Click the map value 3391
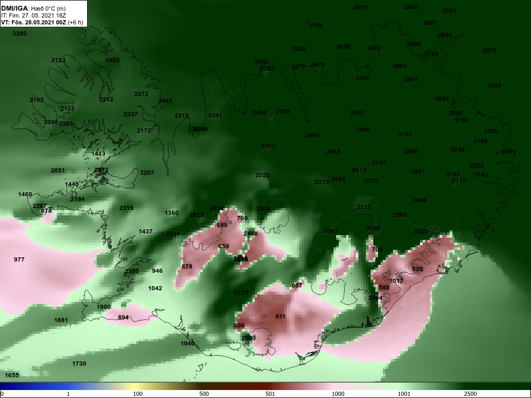This screenshot has height=398, width=531. pyautogui.click(x=330, y=231)
